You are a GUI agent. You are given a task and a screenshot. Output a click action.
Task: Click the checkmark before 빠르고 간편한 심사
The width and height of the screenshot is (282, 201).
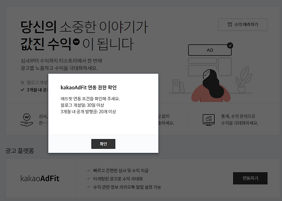[88, 171]
